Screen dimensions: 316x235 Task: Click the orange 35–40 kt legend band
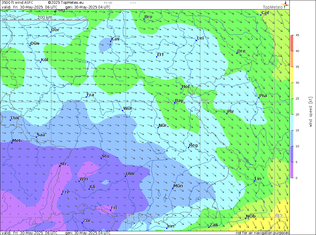point(292,59)
